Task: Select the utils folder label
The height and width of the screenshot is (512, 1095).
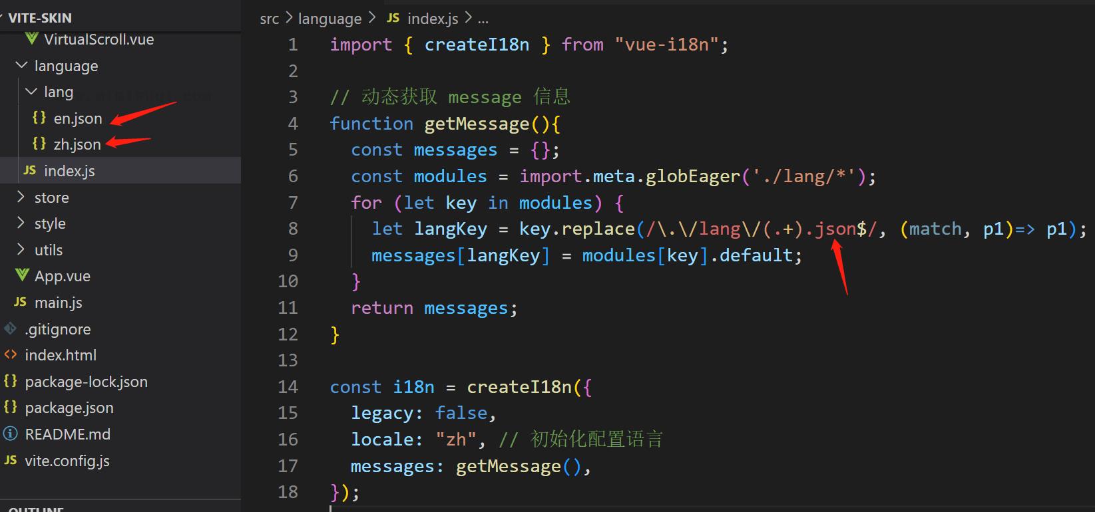Action: click(x=49, y=250)
